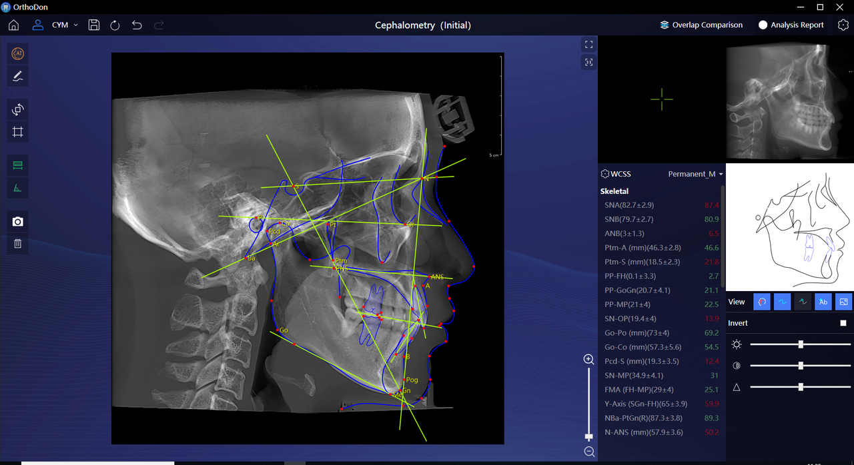Delete with the trash bin icon
This screenshot has width=854, height=465.
coord(18,244)
